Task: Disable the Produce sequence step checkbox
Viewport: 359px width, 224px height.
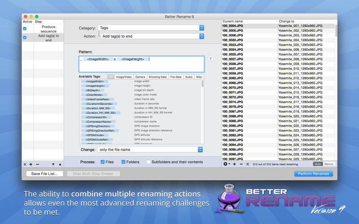Action: (x=25, y=29)
